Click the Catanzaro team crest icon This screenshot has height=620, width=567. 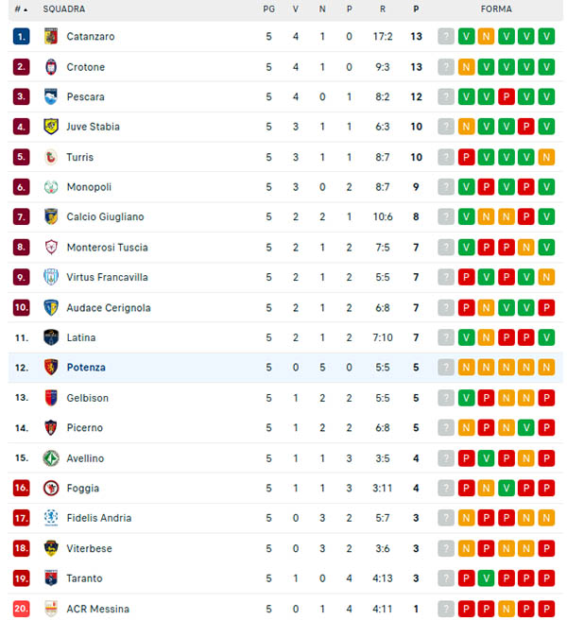click(x=51, y=37)
